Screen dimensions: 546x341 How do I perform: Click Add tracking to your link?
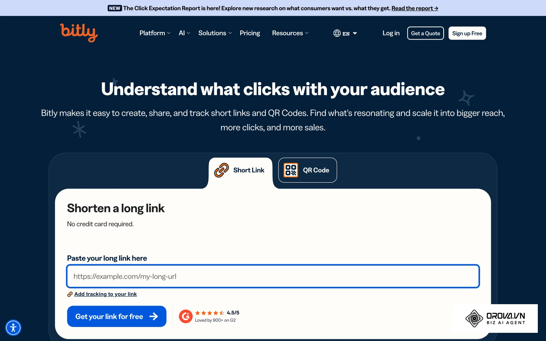click(x=105, y=294)
